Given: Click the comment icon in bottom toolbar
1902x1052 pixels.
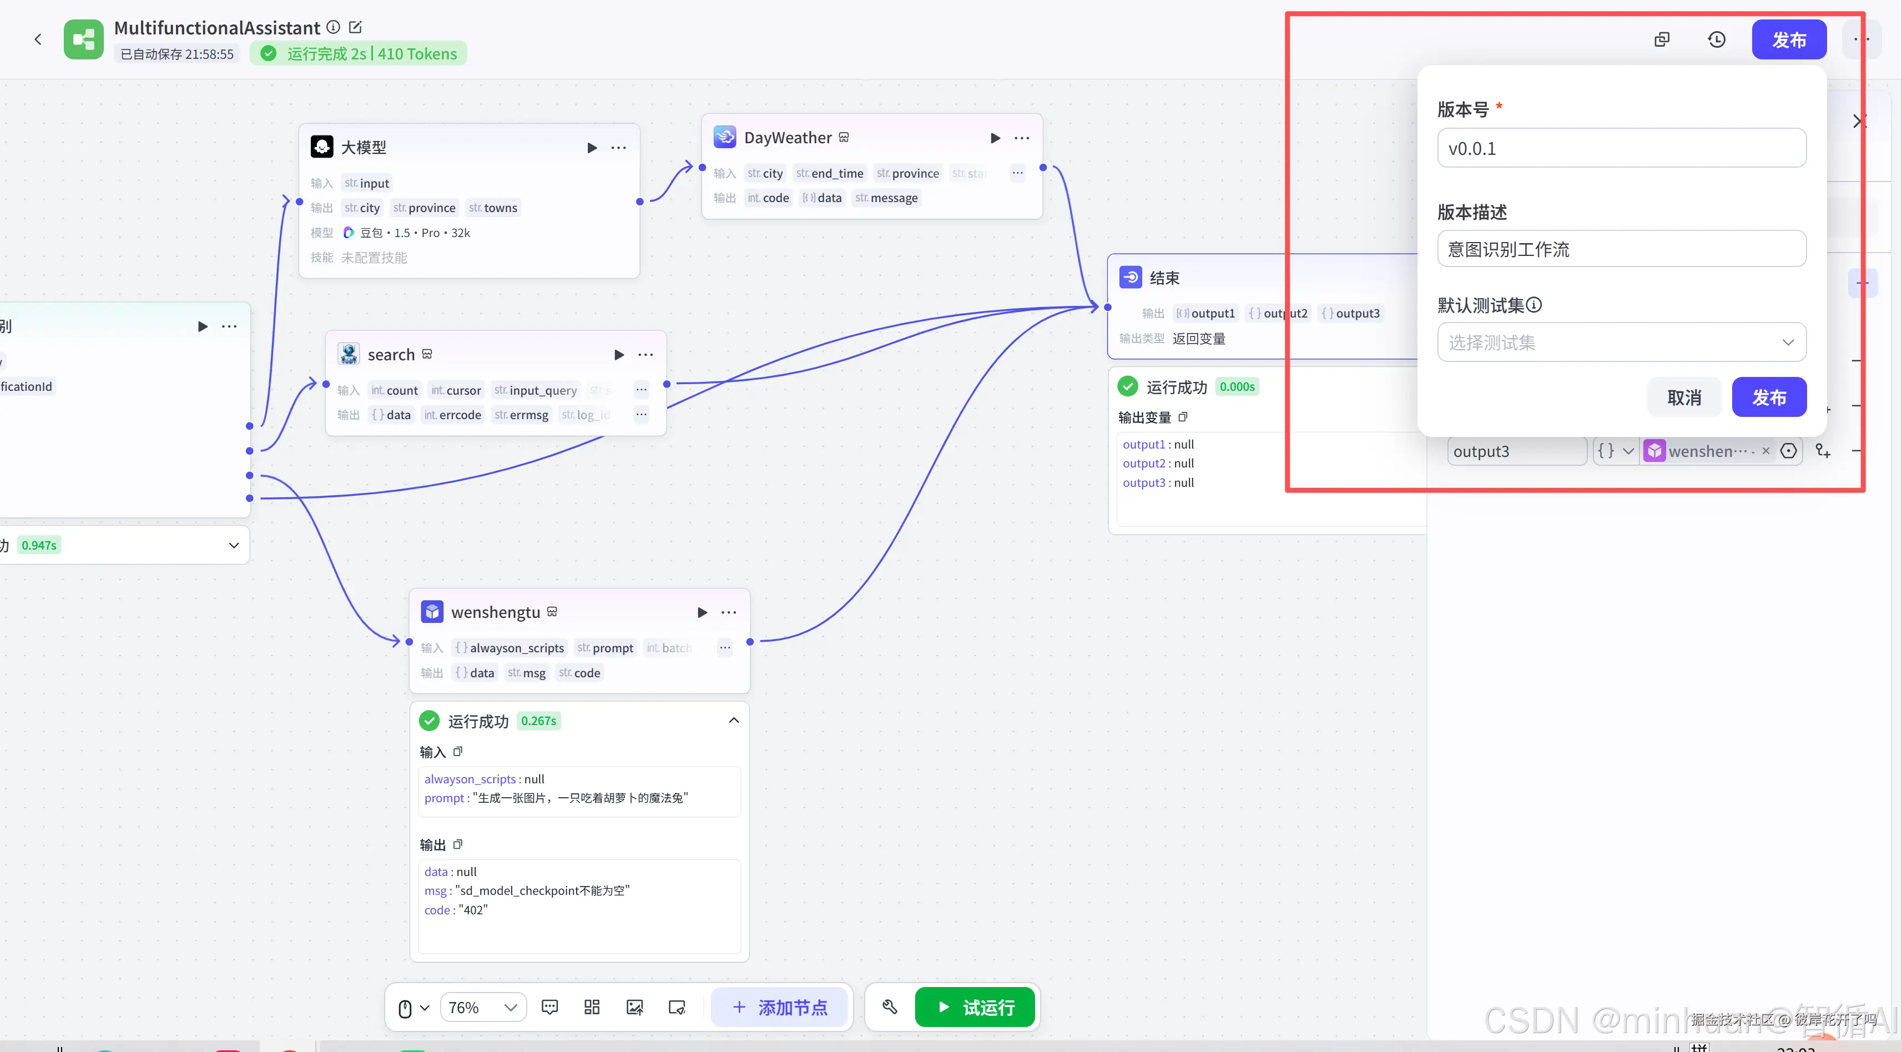Looking at the screenshot, I should tap(549, 1007).
